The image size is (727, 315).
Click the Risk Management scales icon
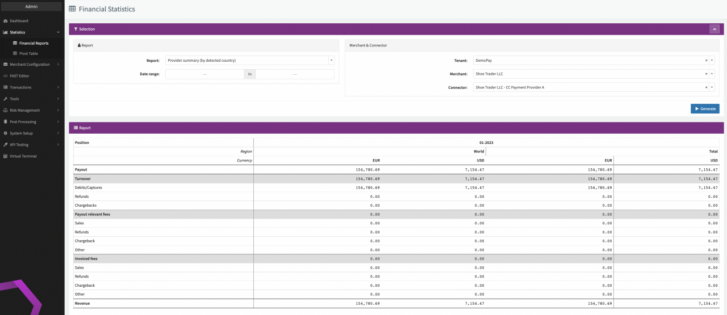(x=6, y=110)
